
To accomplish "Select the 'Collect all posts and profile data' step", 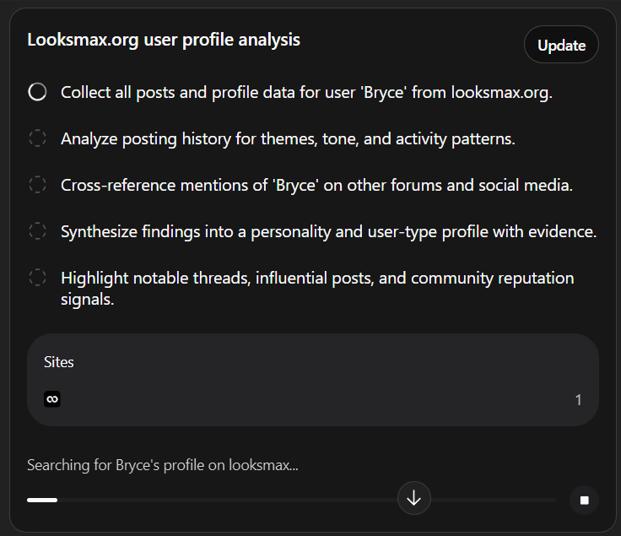I will (x=306, y=92).
